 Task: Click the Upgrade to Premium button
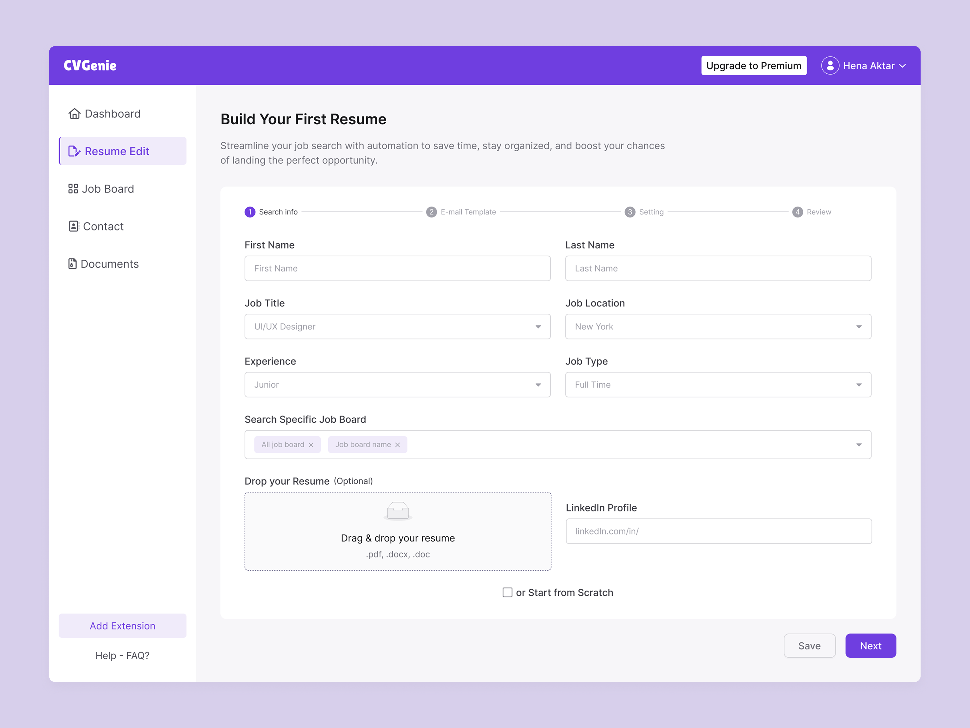click(x=753, y=66)
